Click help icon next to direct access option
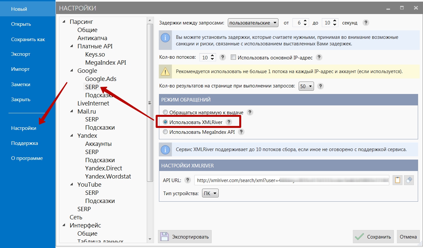 click(x=250, y=112)
